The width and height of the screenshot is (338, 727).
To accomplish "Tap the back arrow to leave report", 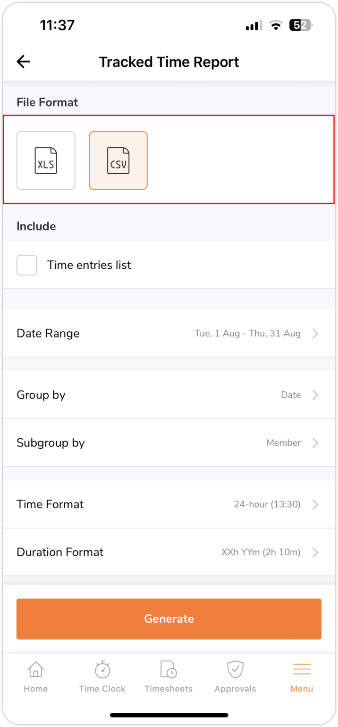I will coord(23,62).
